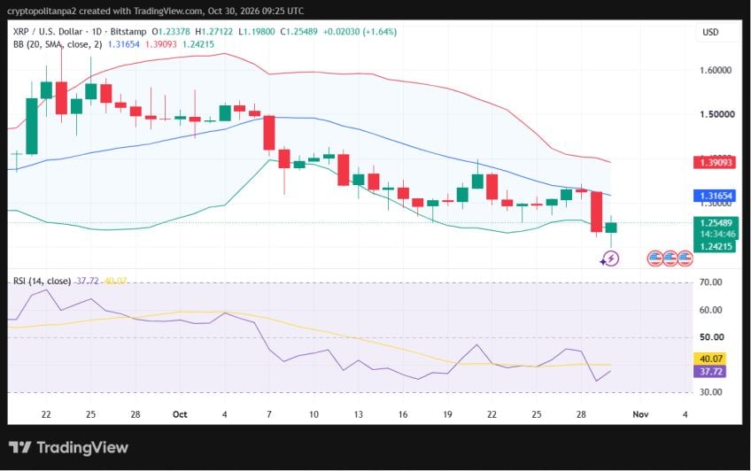This screenshot has width=751, height=471.
Task: Click date 22 at left of time axis
Action: click(46, 414)
